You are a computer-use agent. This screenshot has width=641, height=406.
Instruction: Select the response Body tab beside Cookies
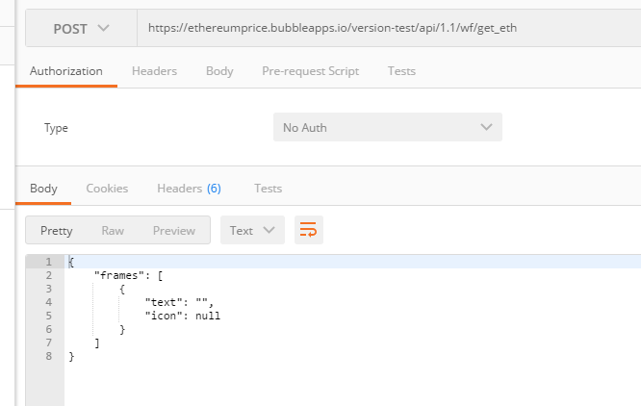tap(43, 189)
